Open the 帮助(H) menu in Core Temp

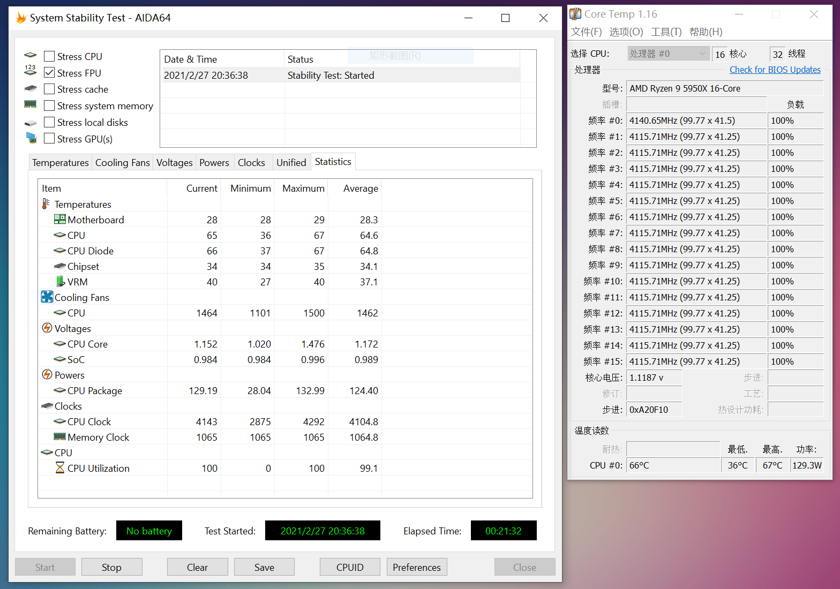click(x=706, y=32)
